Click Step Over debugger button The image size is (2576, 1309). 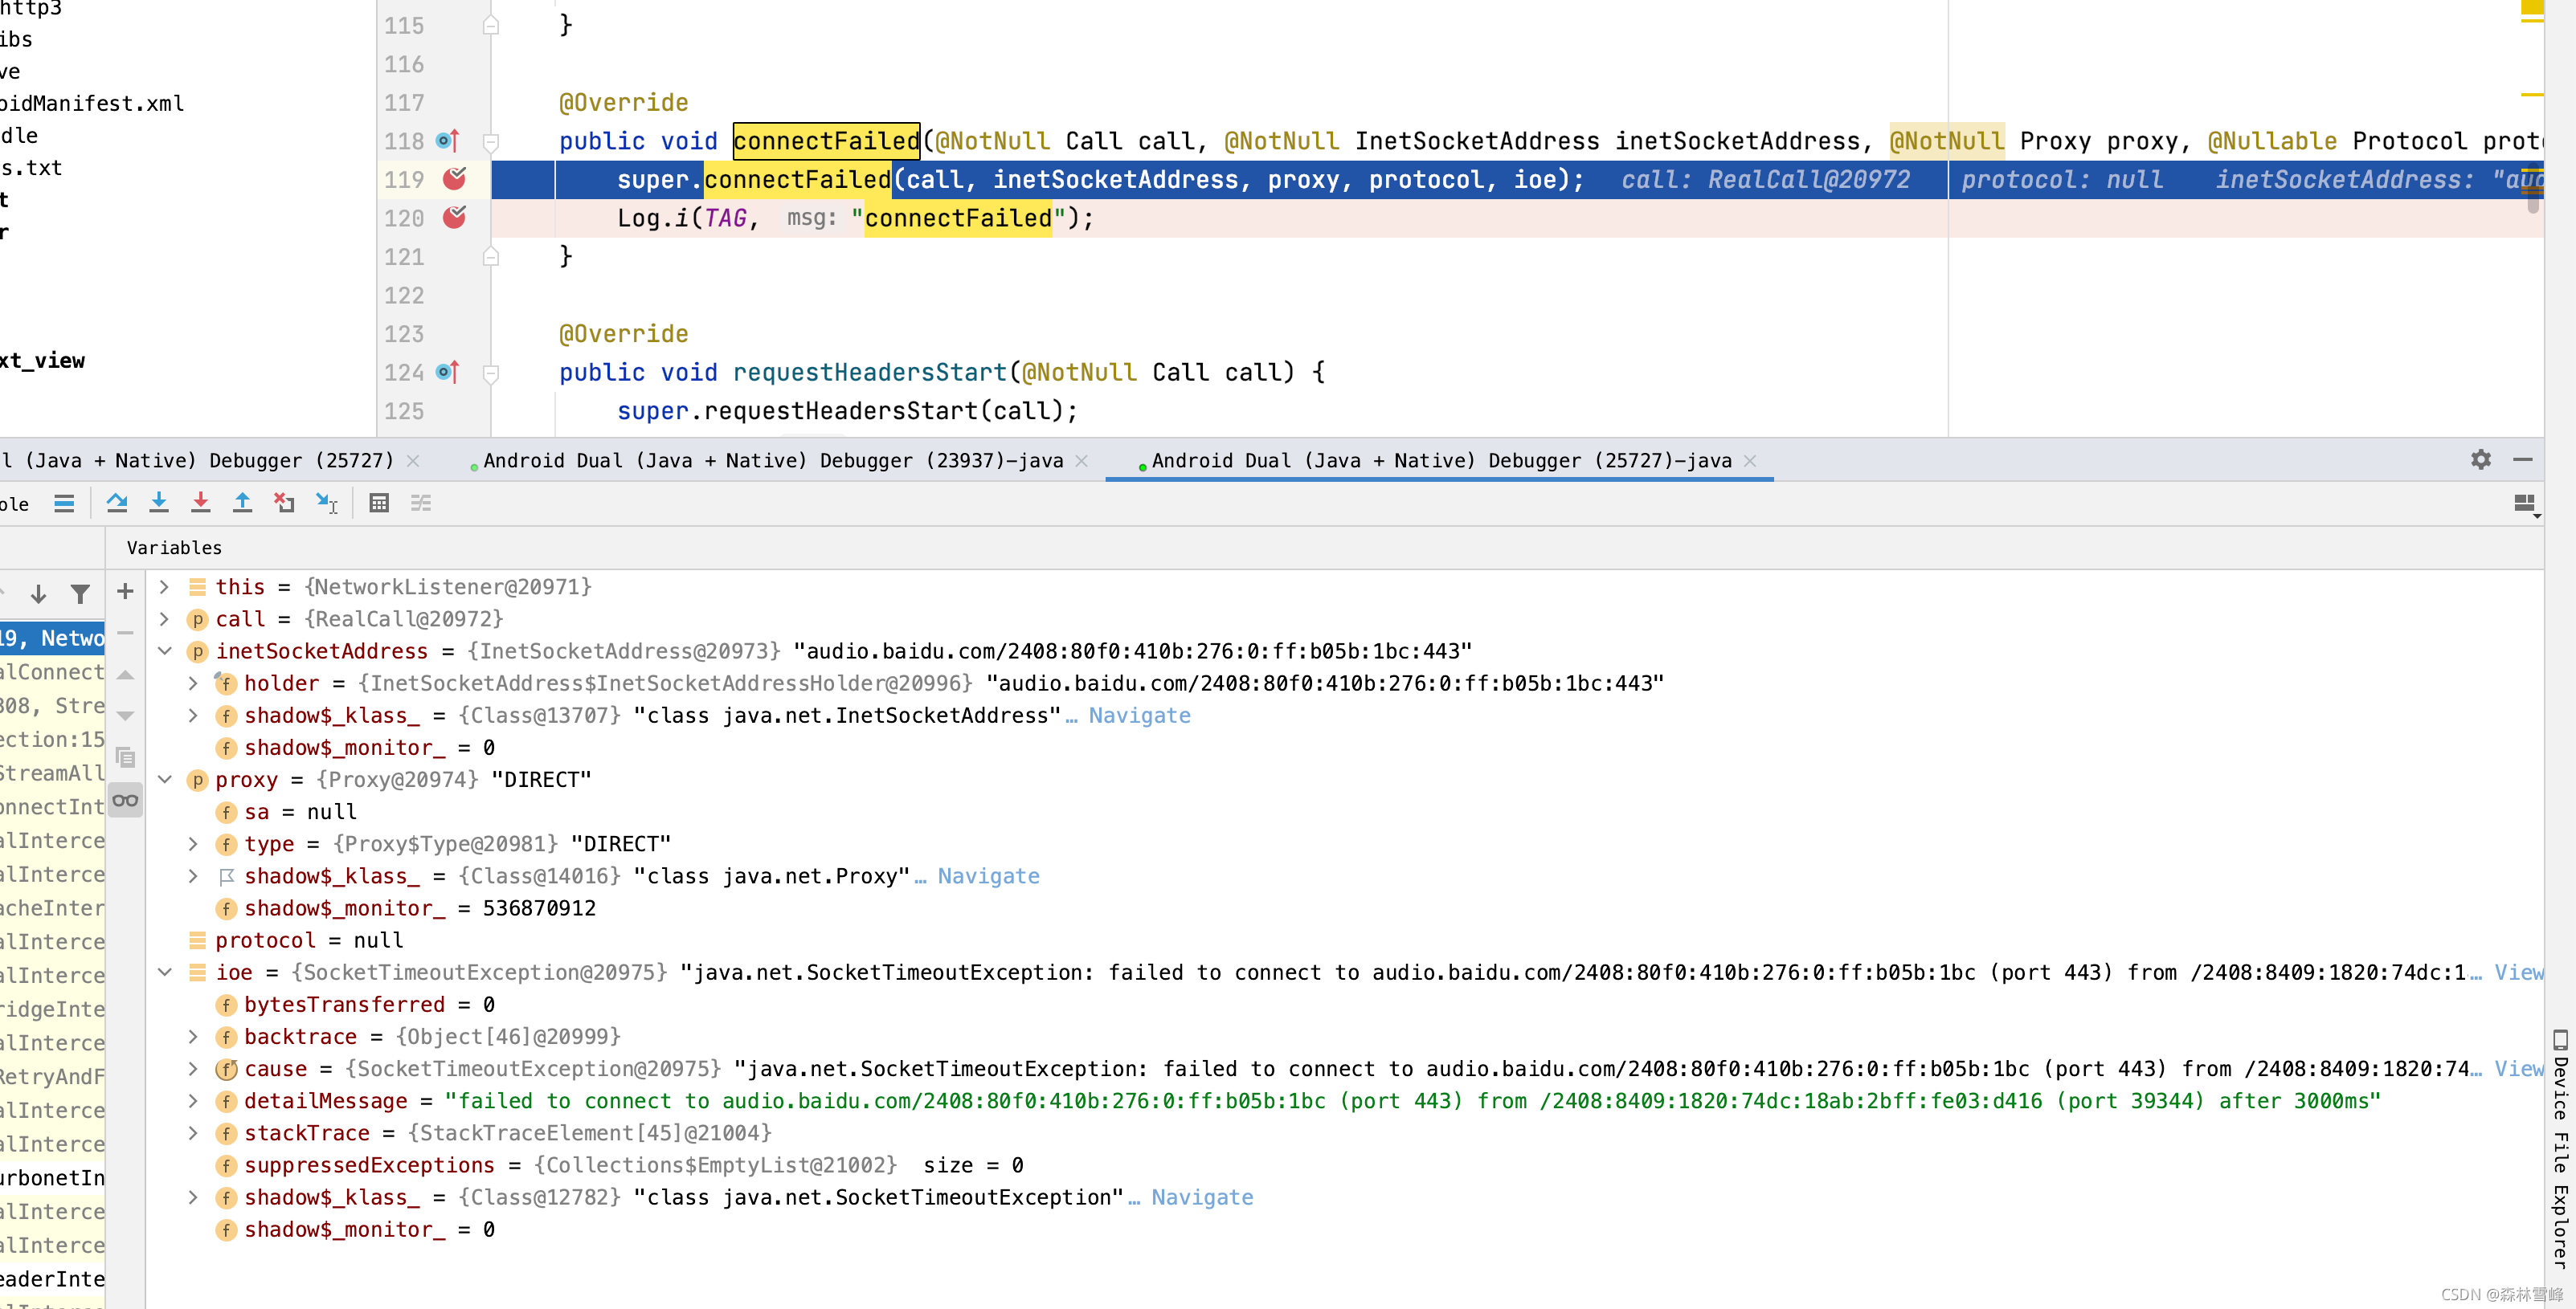pyautogui.click(x=117, y=503)
